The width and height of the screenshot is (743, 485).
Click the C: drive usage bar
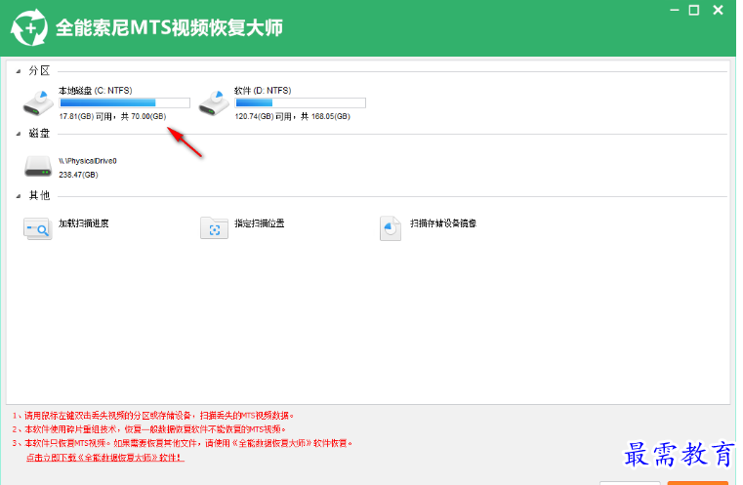[124, 102]
